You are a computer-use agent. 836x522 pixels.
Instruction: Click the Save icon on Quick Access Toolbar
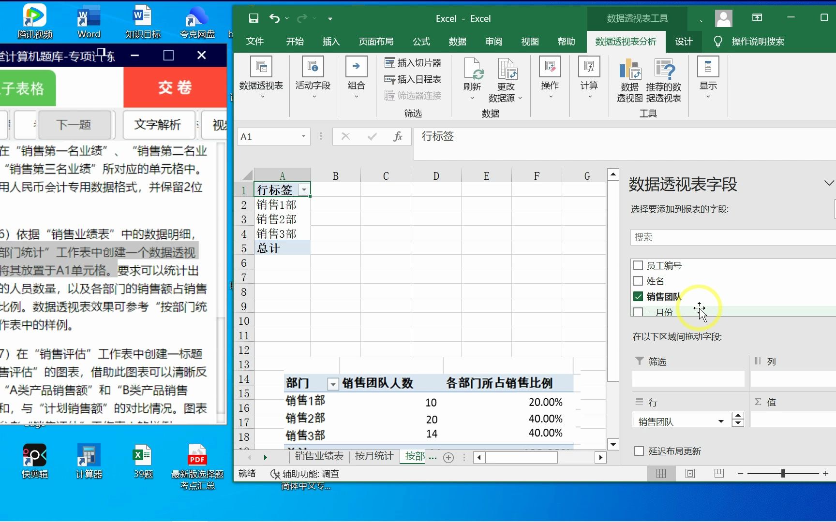click(253, 18)
